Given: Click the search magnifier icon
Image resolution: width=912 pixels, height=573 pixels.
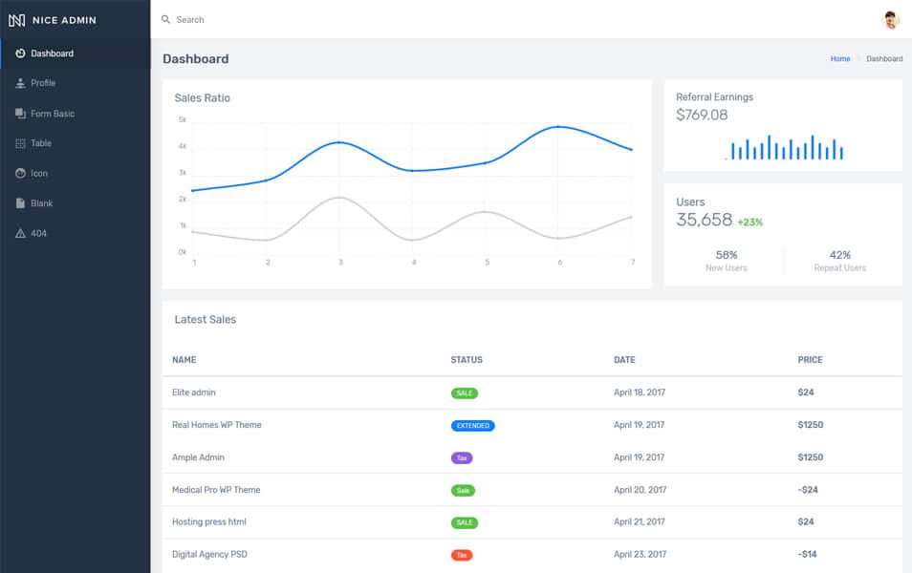Looking at the screenshot, I should coord(164,19).
